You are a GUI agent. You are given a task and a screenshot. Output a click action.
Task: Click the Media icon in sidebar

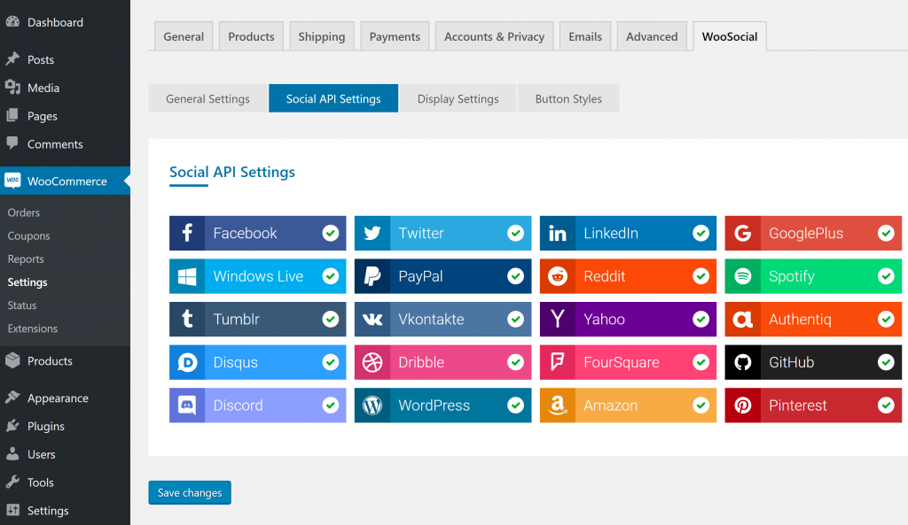tap(12, 88)
